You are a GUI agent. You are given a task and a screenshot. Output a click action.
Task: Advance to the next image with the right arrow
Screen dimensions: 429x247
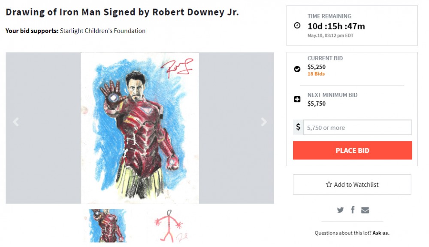tap(264, 122)
